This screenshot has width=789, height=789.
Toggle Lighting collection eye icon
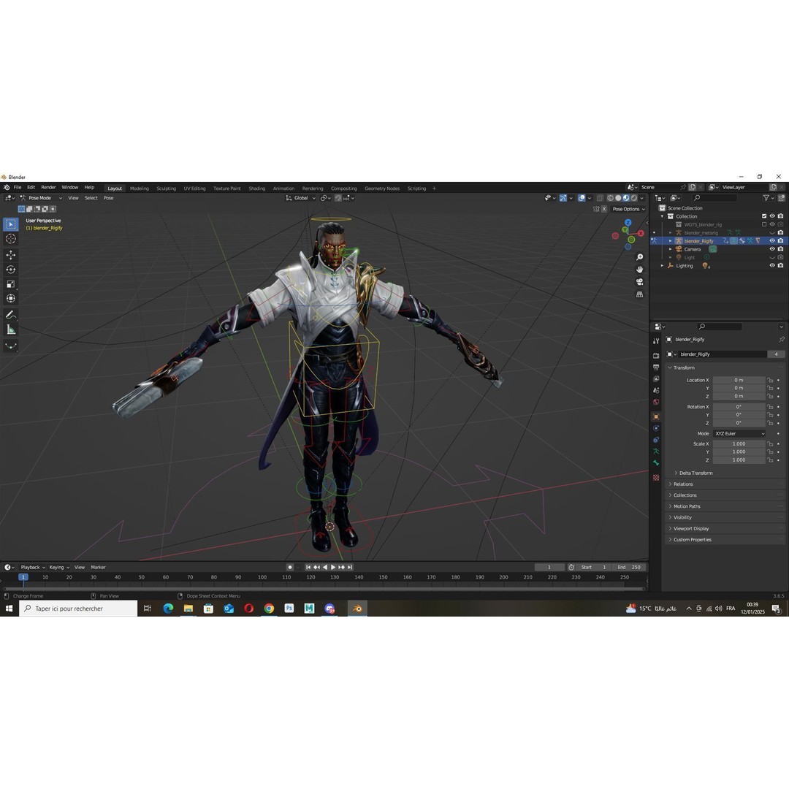(772, 266)
